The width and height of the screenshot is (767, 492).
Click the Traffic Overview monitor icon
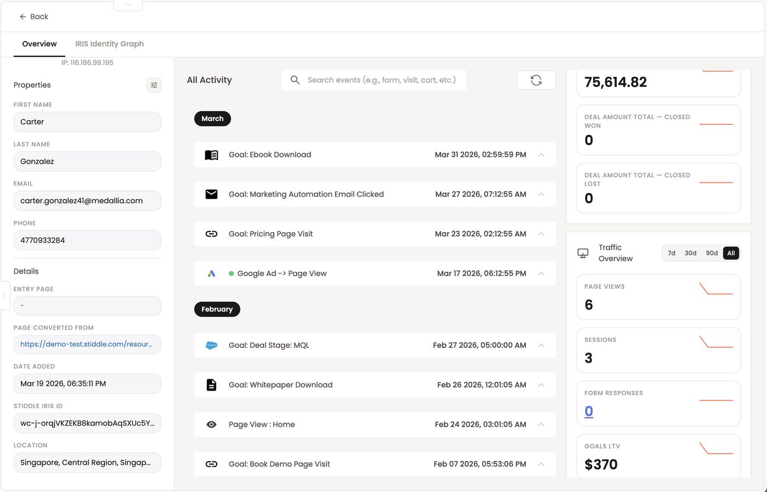[583, 253]
